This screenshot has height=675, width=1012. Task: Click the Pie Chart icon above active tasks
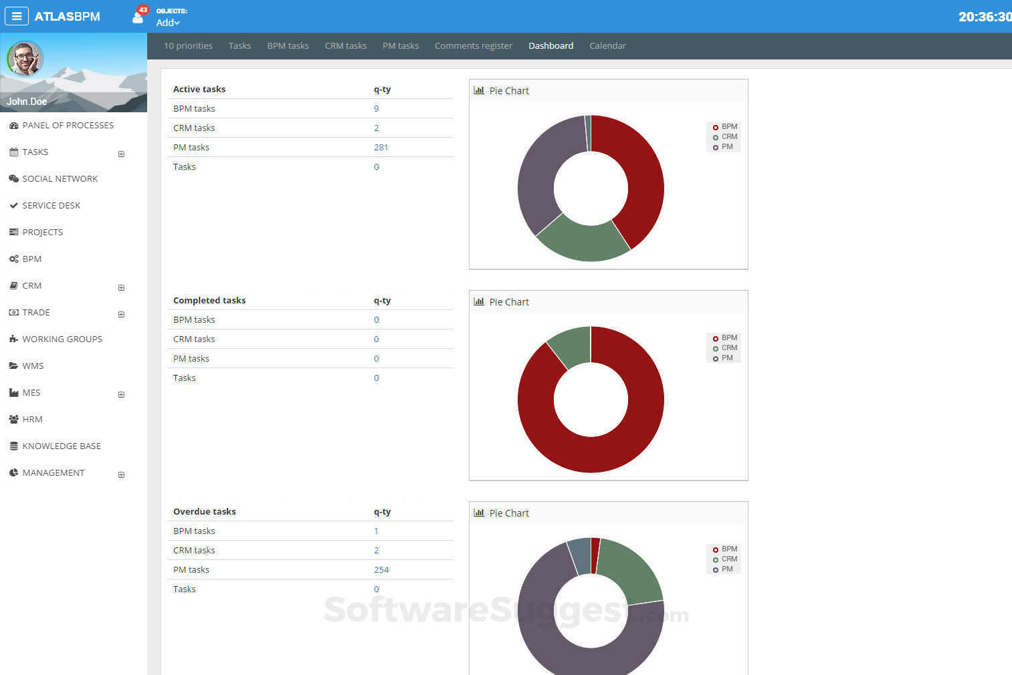(x=479, y=90)
